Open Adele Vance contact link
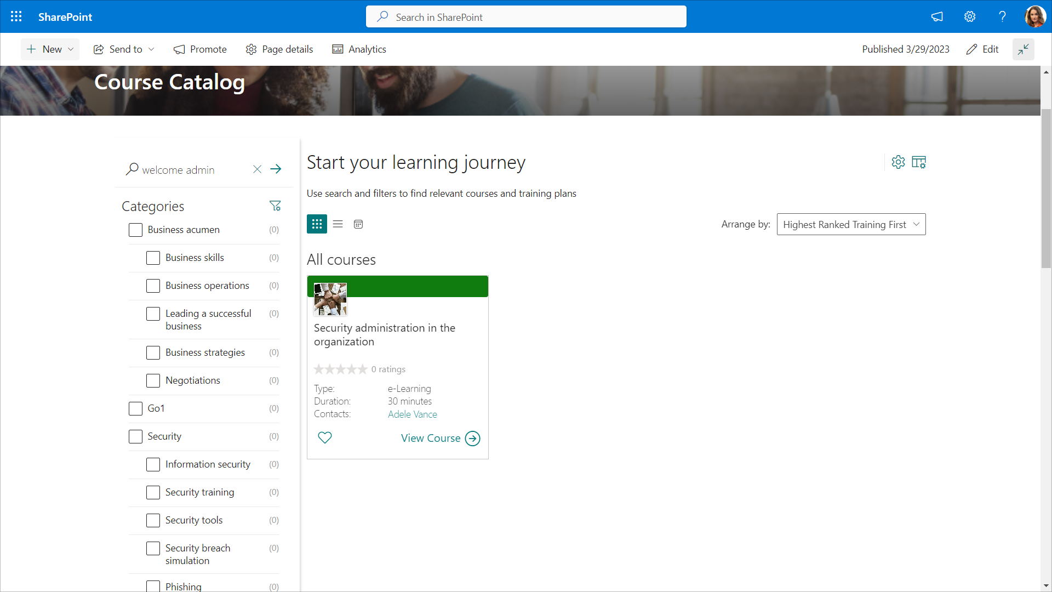The image size is (1052, 592). click(412, 414)
